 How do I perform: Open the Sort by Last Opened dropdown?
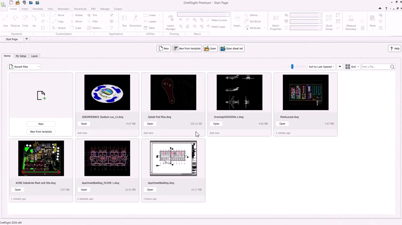coord(321,67)
